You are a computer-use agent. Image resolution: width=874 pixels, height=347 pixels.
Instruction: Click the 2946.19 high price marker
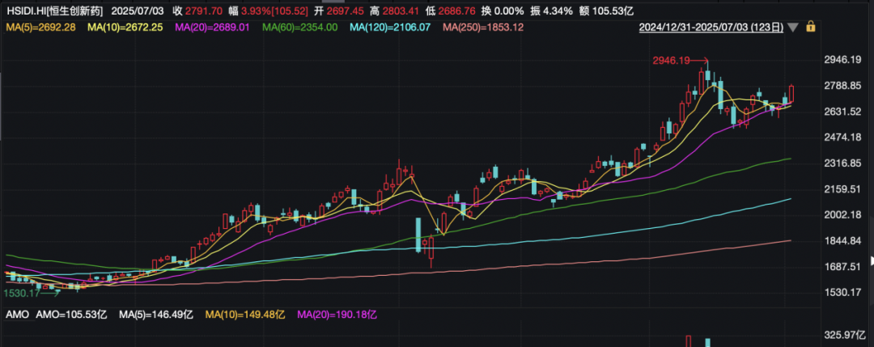click(x=672, y=61)
